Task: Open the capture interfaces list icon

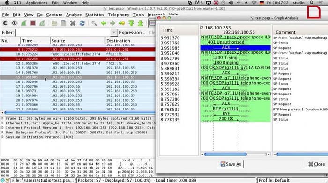Action: pos(5,23)
